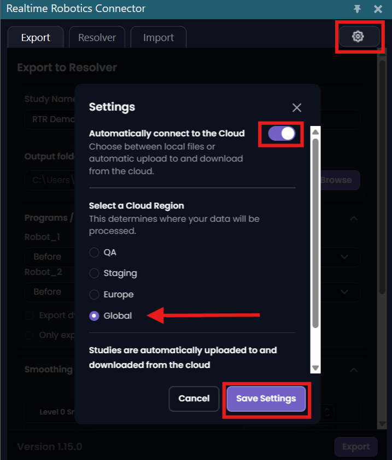
Task: Click the Settings dialog scrollbar thumb
Action: coord(315,233)
